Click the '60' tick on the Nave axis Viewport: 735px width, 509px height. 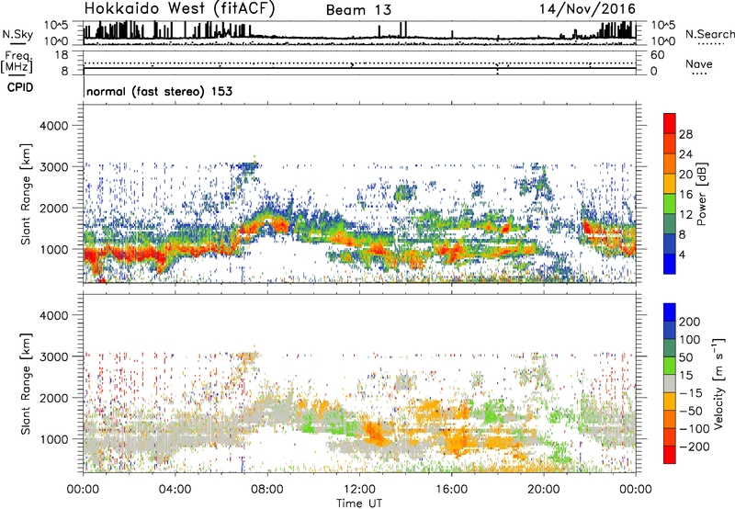658,55
